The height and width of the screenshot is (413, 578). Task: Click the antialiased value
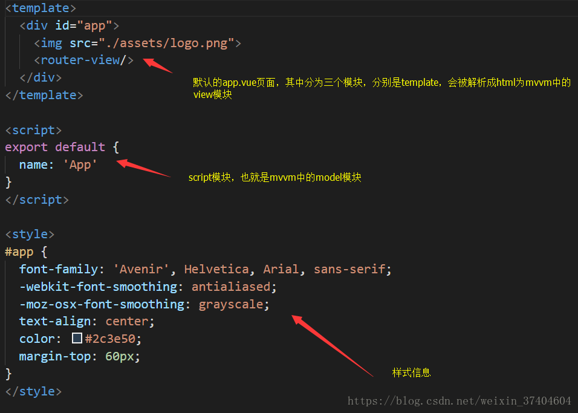(x=231, y=287)
